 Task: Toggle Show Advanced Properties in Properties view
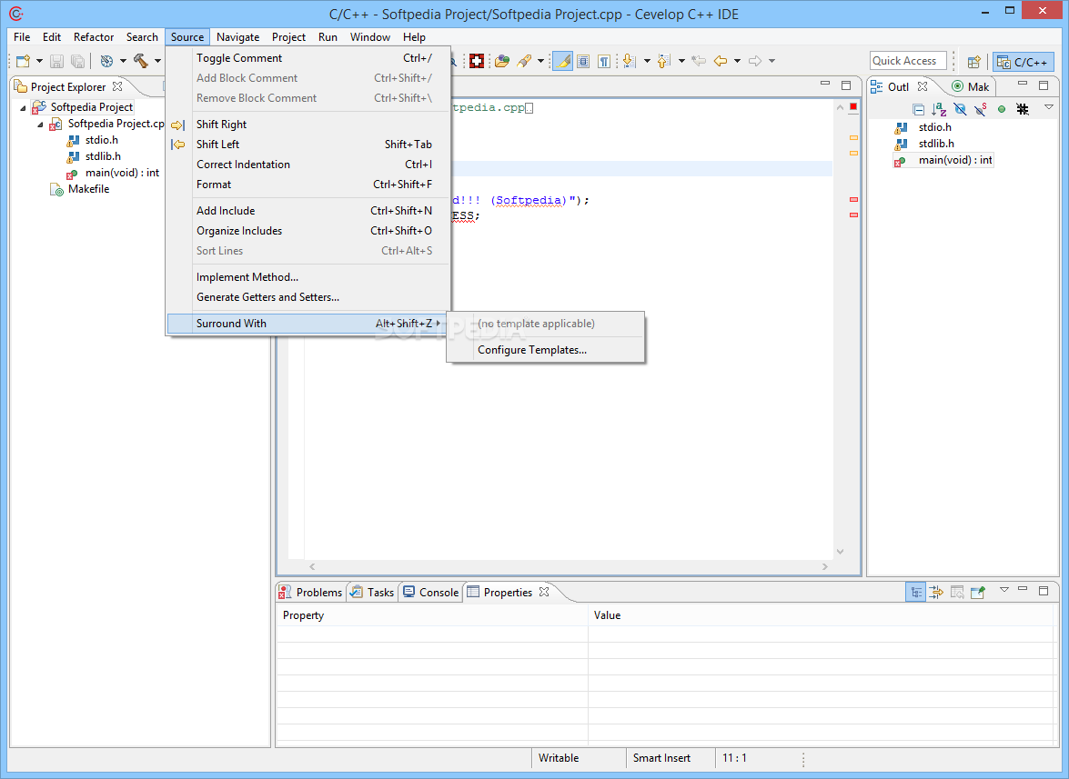point(936,592)
